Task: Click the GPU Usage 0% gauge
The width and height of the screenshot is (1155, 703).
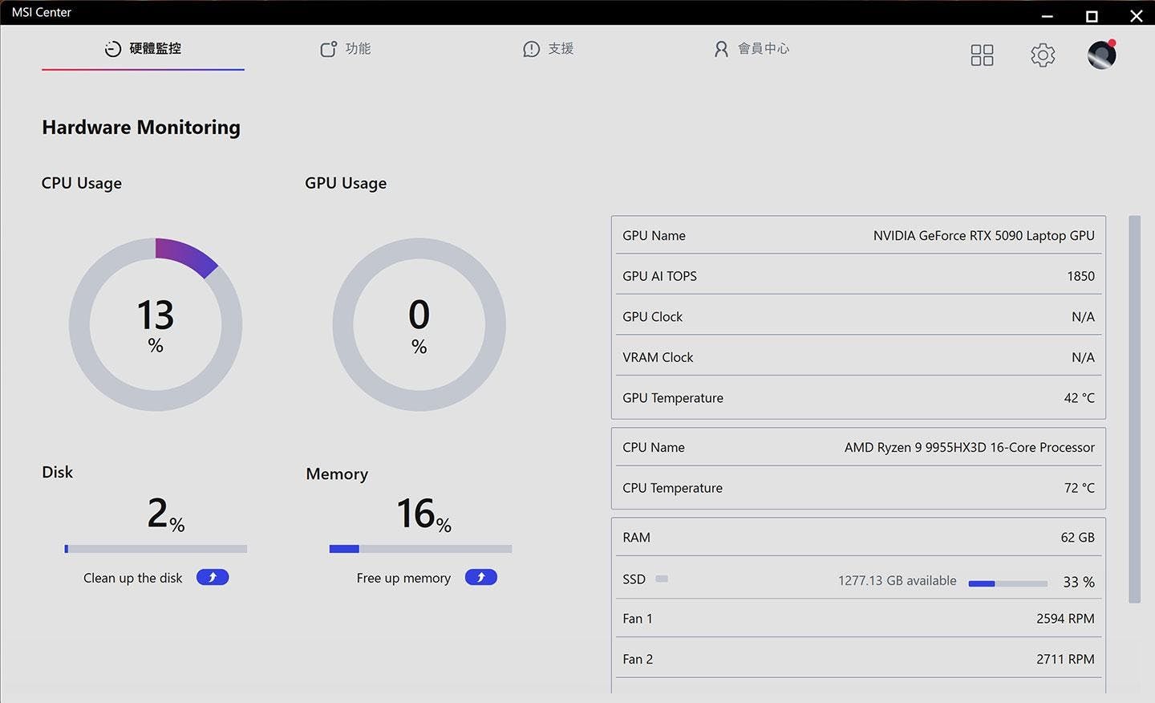Action: point(419,324)
